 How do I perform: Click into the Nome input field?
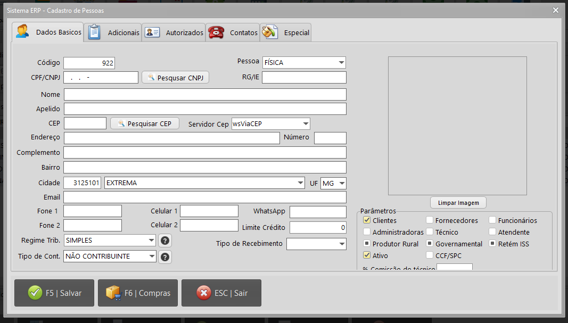point(205,95)
